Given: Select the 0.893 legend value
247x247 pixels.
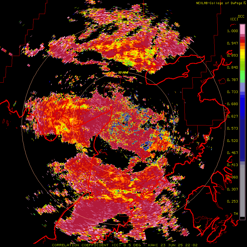Looking at the screenshot, I should click(232, 55).
